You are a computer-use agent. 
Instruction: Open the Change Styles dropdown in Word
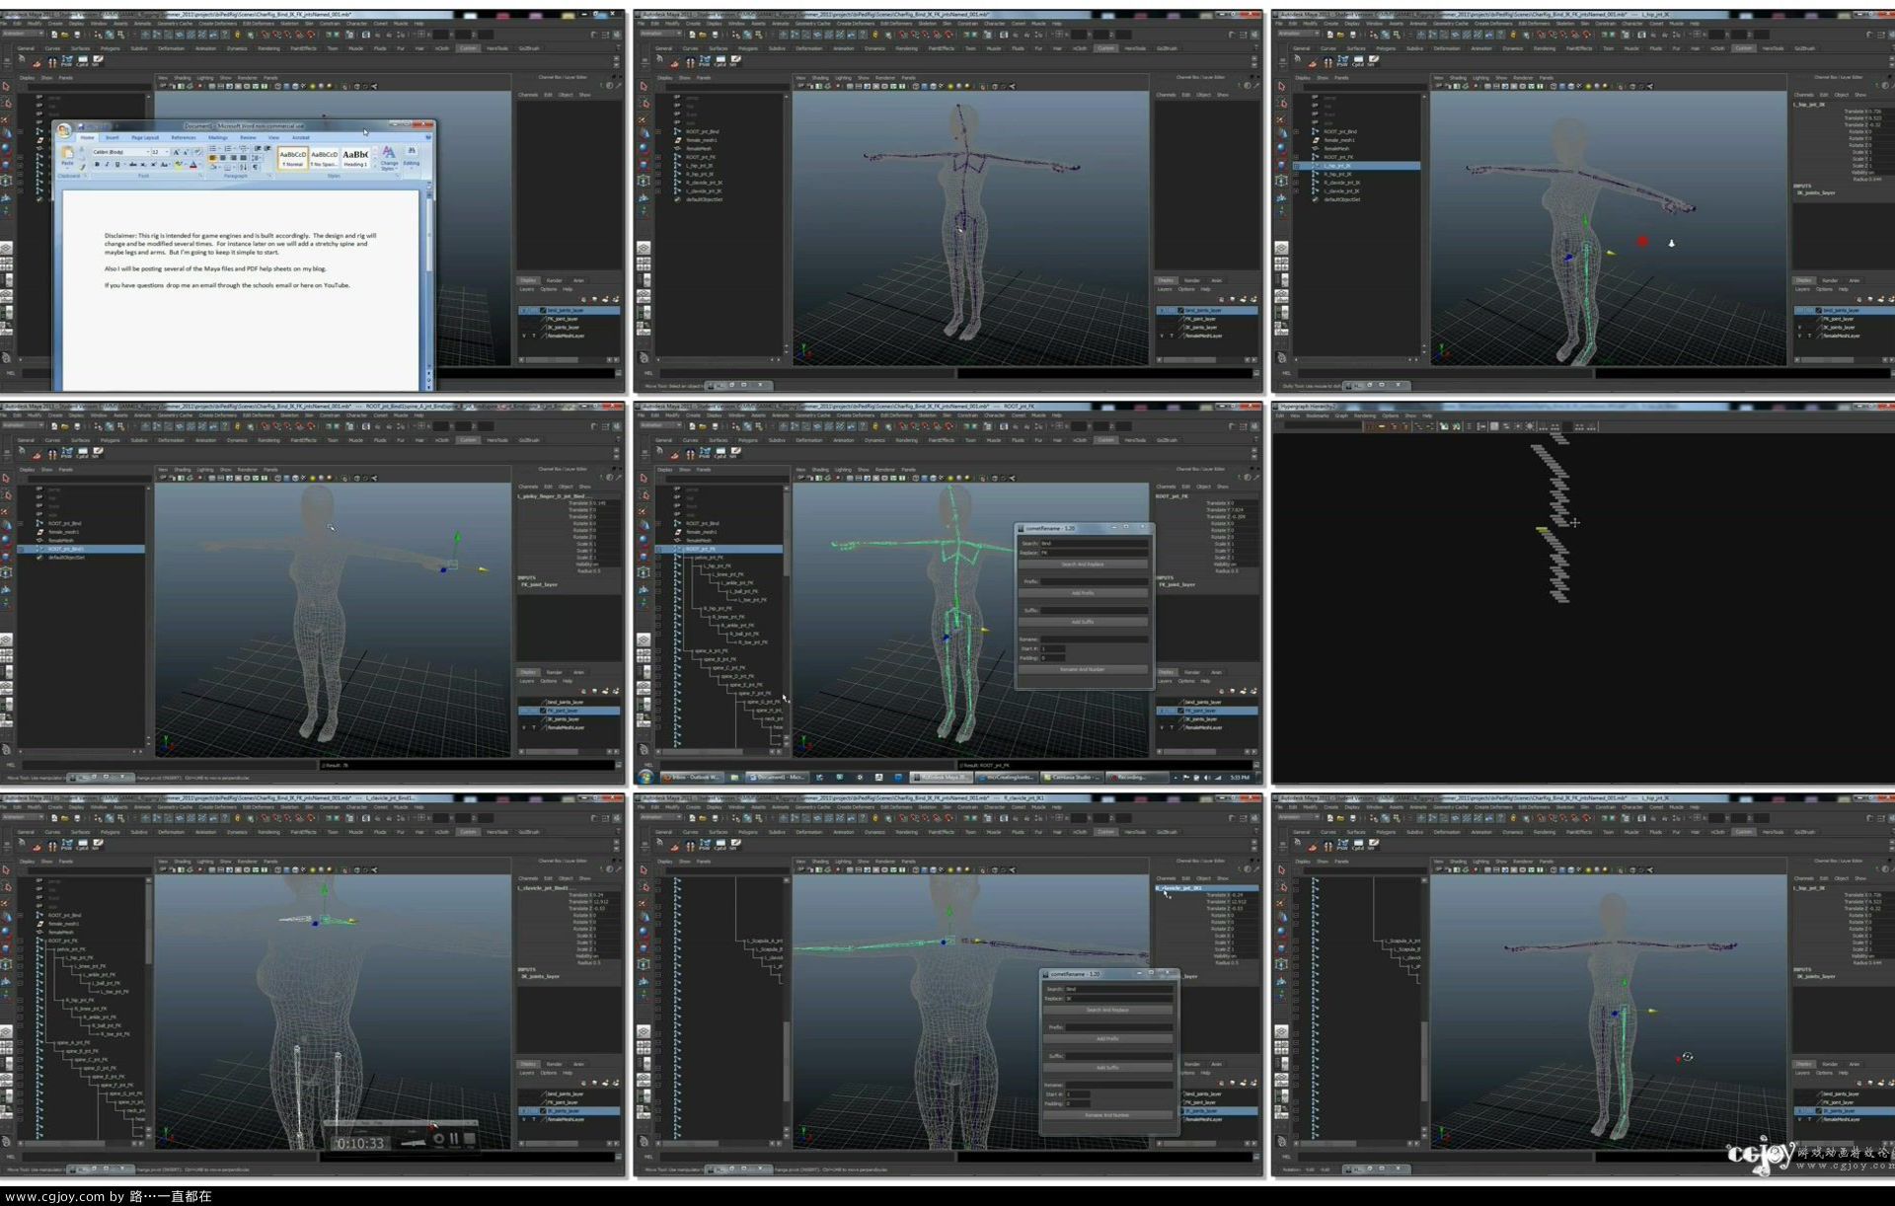point(389,156)
